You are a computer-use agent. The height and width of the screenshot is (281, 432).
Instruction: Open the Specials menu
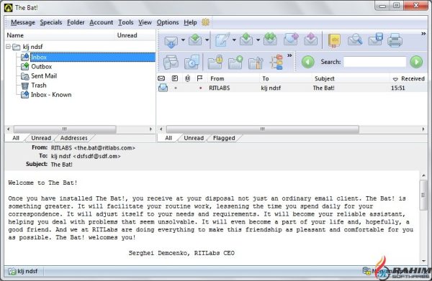pyautogui.click(x=51, y=22)
